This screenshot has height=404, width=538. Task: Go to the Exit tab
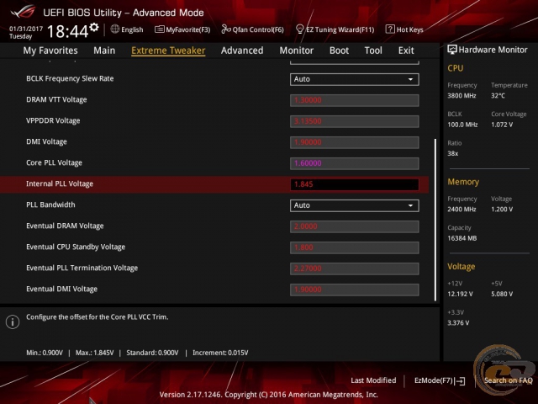[x=406, y=50]
